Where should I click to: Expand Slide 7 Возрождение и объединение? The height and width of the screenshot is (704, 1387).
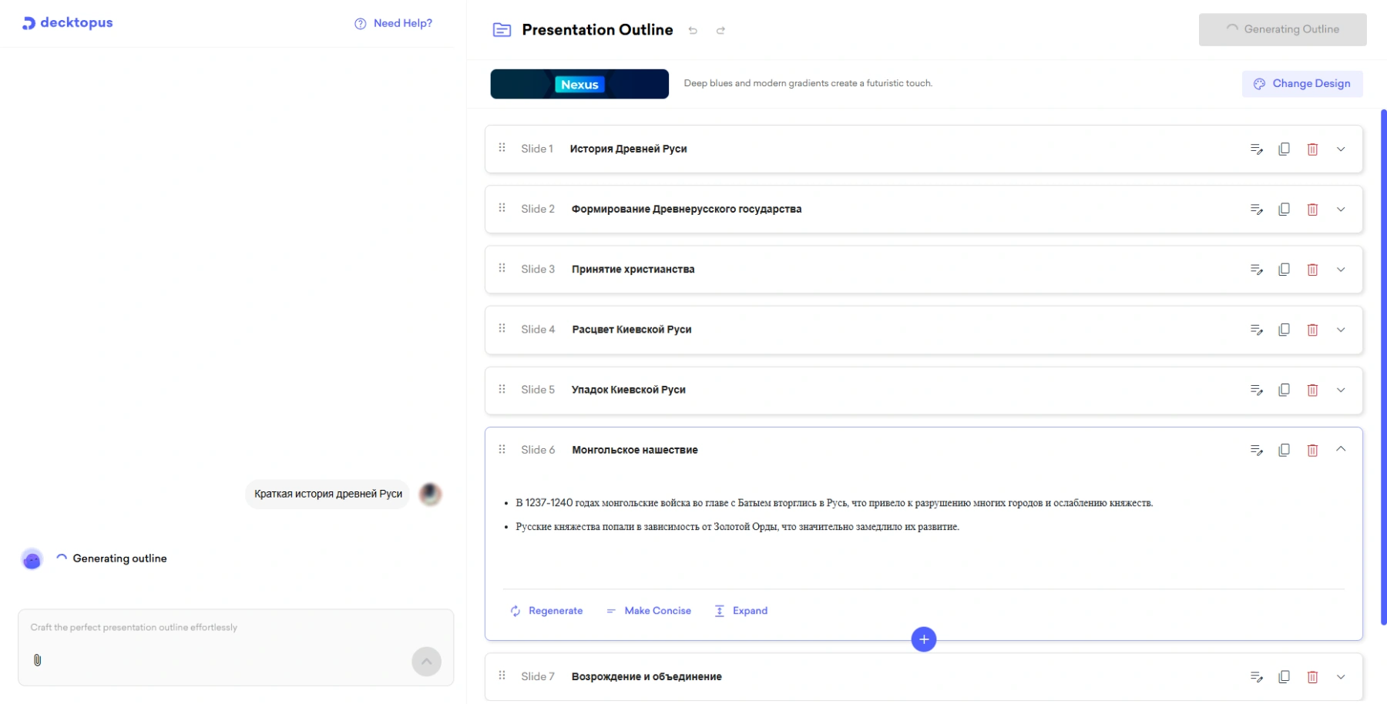tap(1341, 677)
